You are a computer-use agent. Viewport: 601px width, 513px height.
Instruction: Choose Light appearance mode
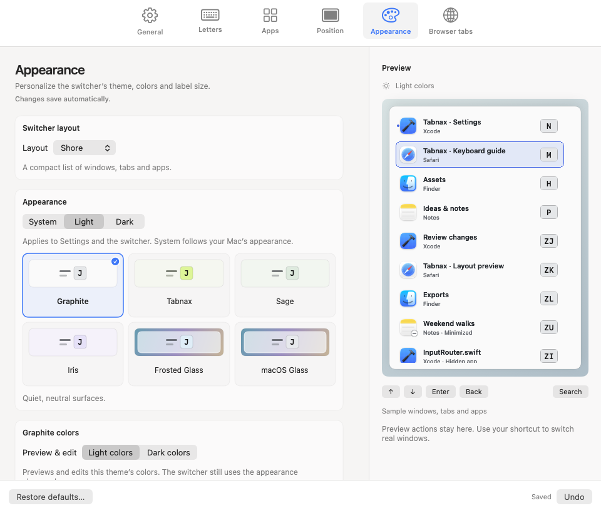coord(84,222)
